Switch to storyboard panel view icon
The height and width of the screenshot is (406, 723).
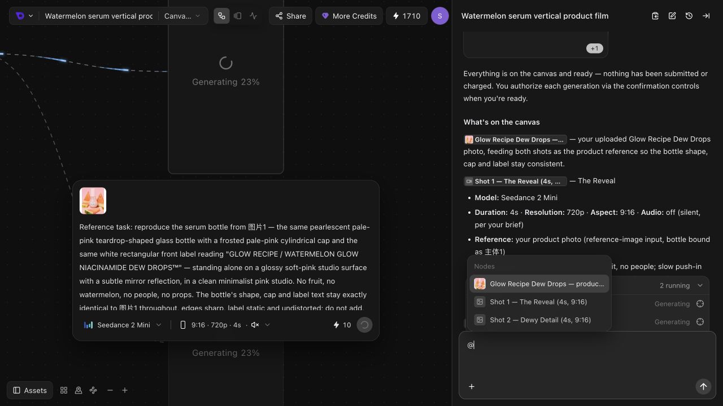tap(238, 16)
